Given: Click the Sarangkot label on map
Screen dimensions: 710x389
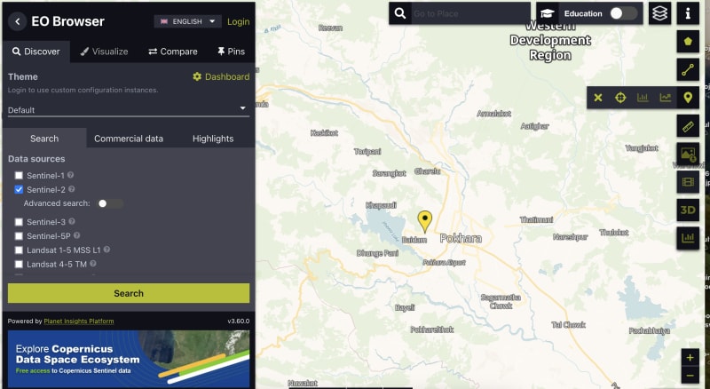Looking at the screenshot, I should (390, 173).
